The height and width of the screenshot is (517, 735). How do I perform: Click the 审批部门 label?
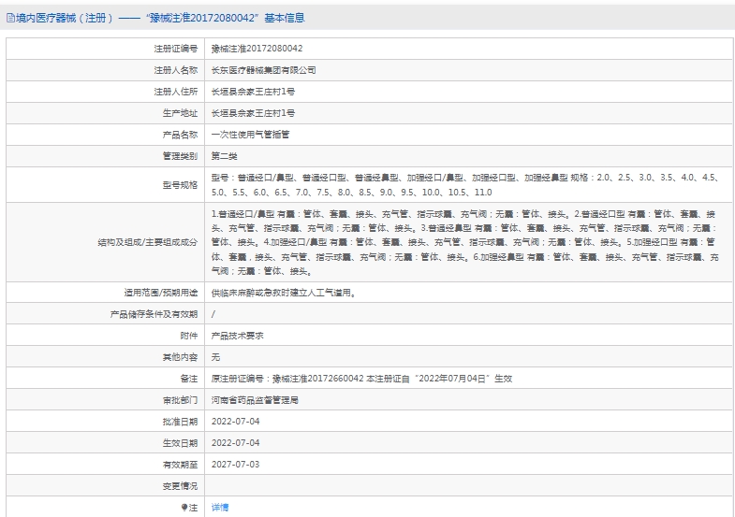(x=180, y=400)
